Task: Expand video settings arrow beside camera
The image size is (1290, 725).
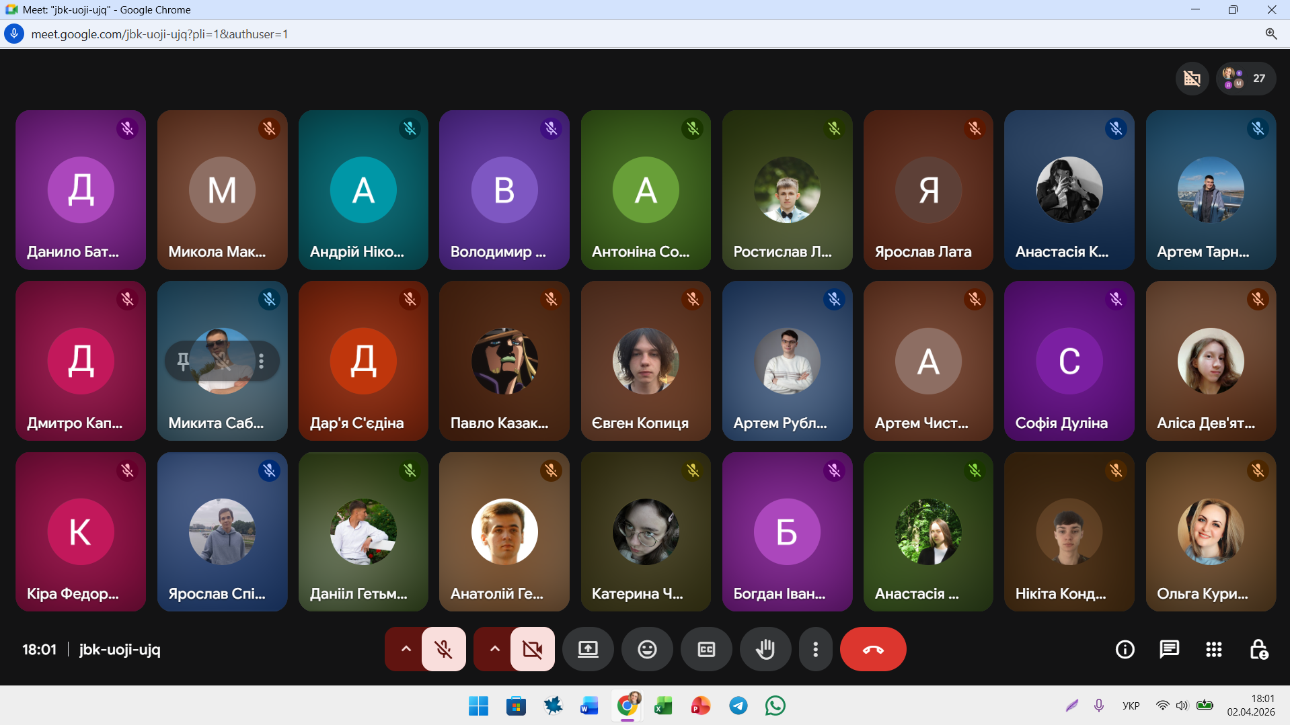Action: coord(494,649)
